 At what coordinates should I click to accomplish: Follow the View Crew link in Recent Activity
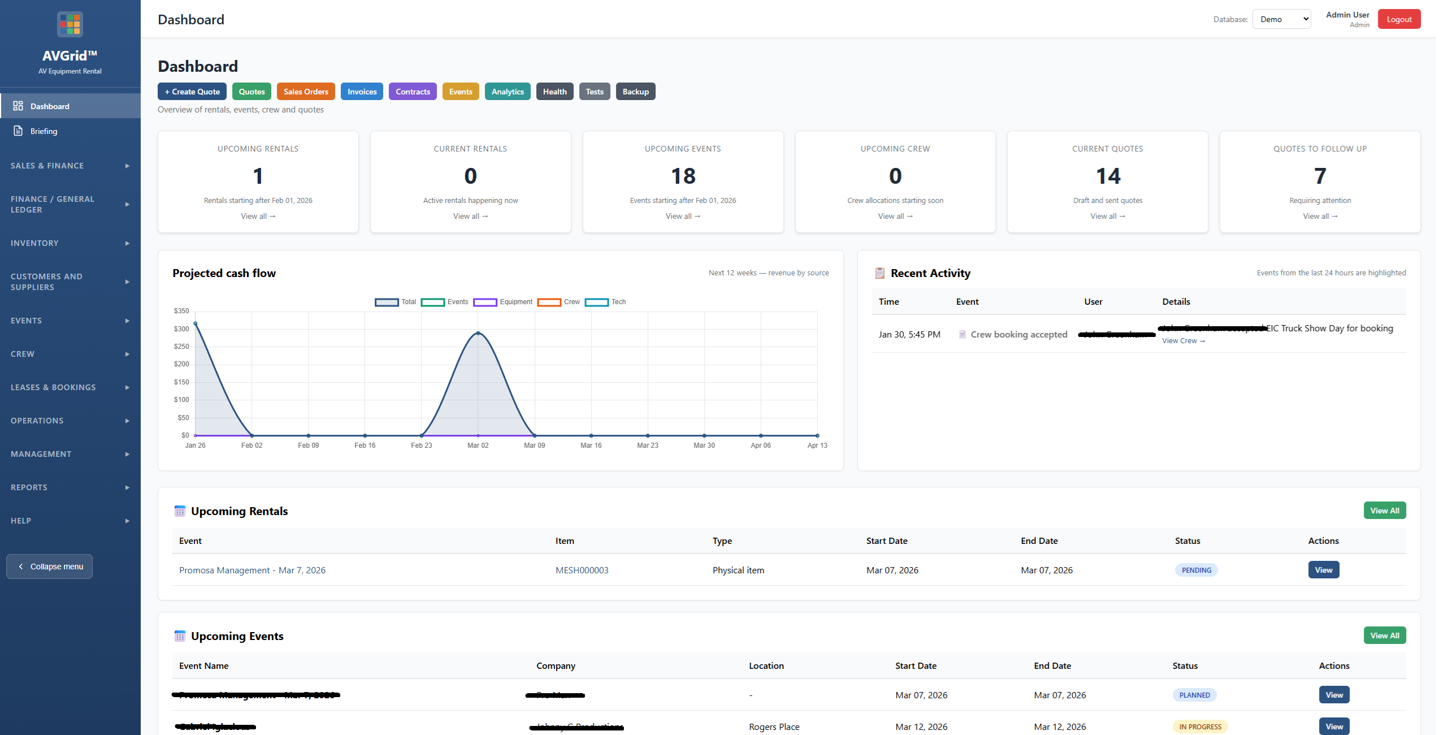(x=1183, y=340)
